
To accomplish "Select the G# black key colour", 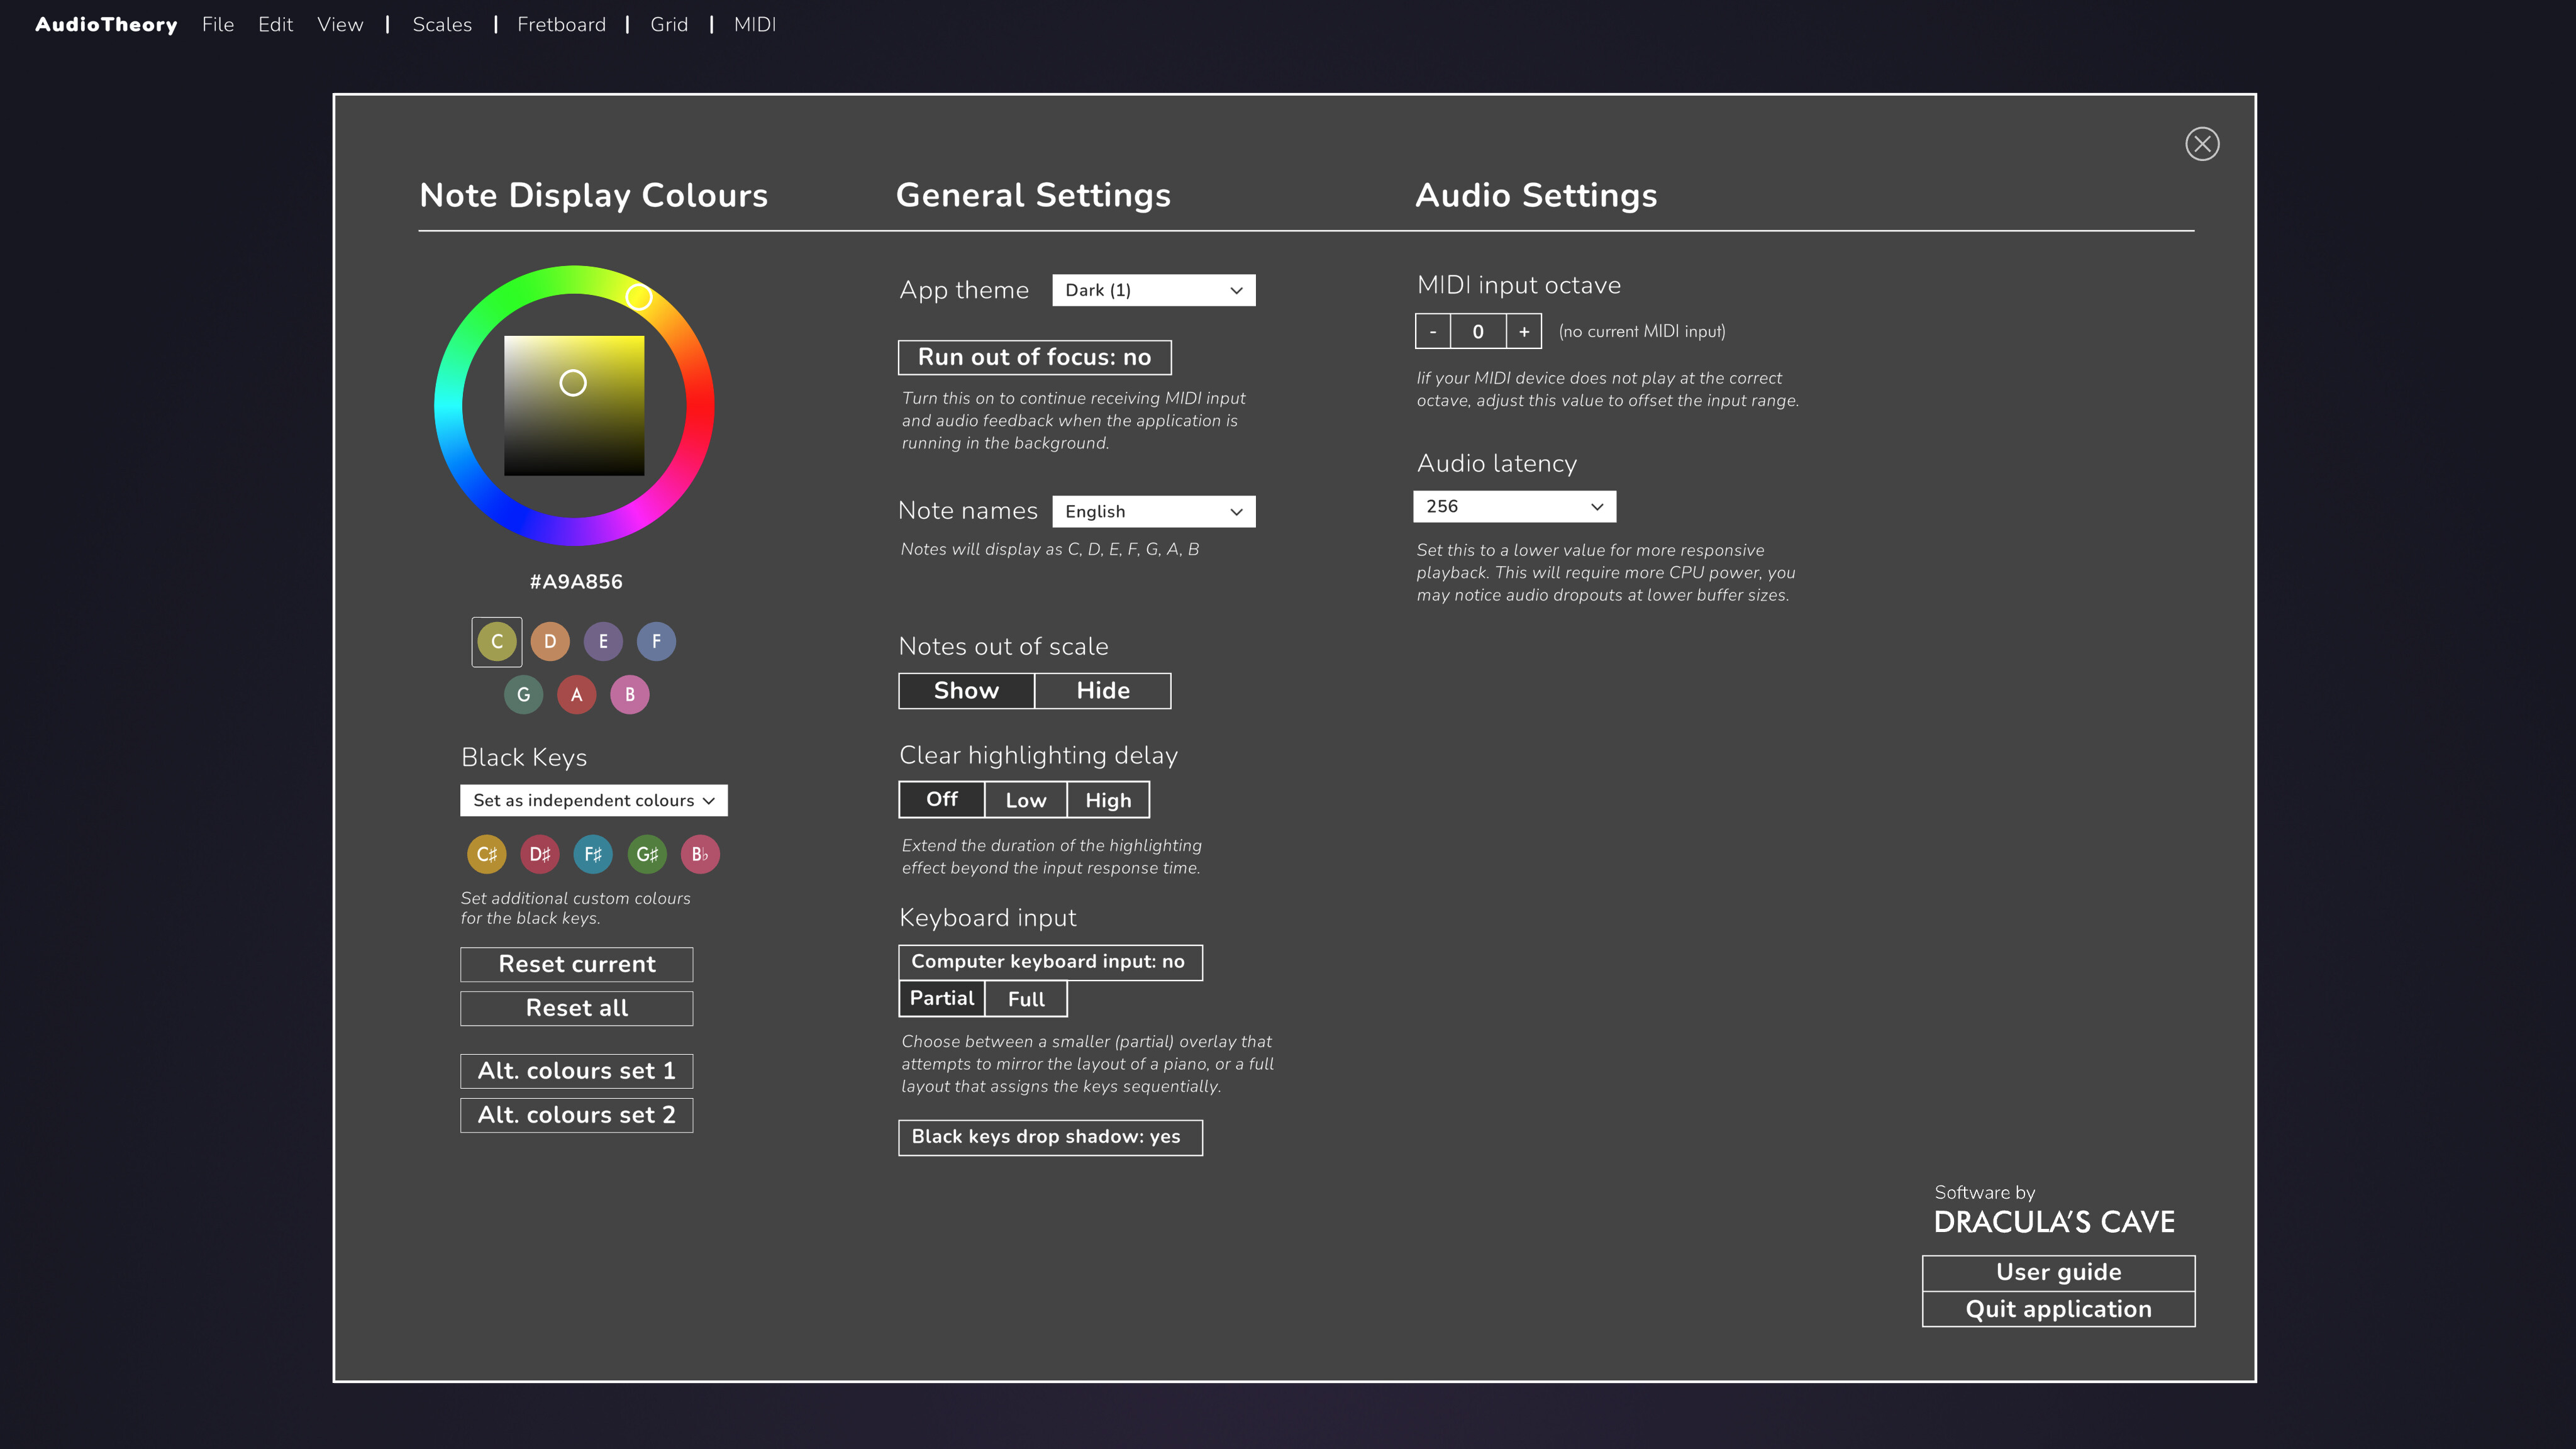I will tap(646, 853).
